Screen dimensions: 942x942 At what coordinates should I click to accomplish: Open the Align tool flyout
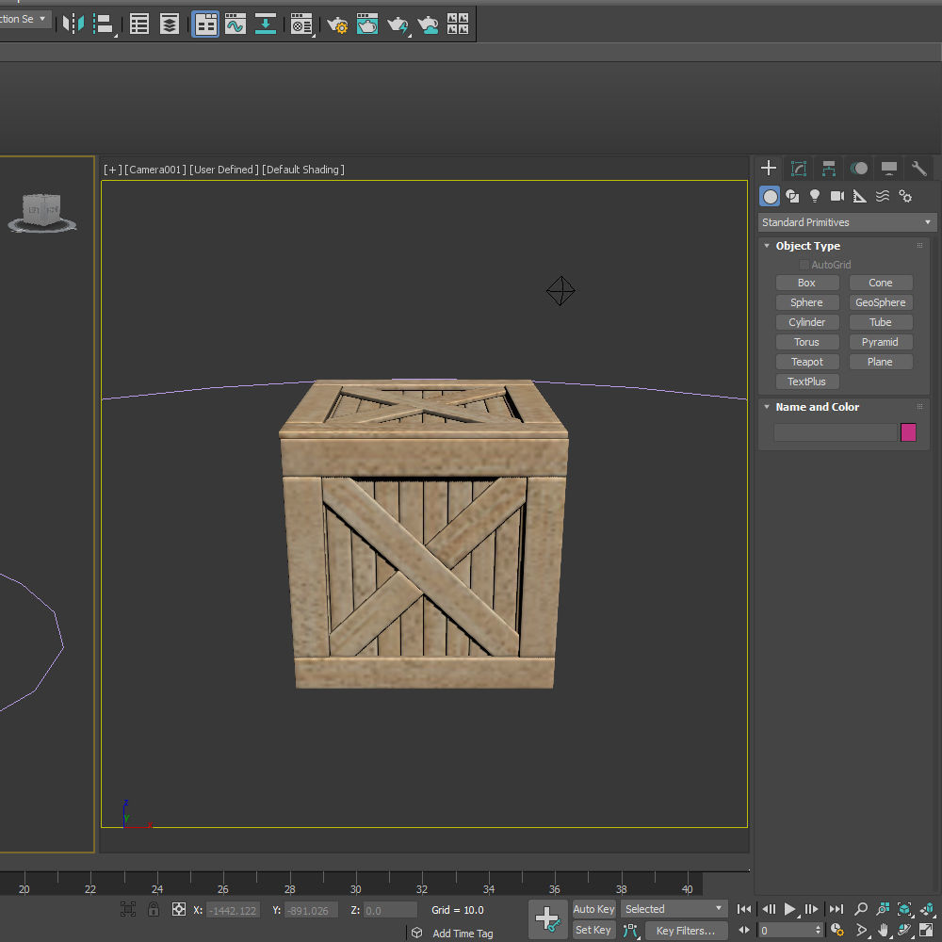coord(105,24)
